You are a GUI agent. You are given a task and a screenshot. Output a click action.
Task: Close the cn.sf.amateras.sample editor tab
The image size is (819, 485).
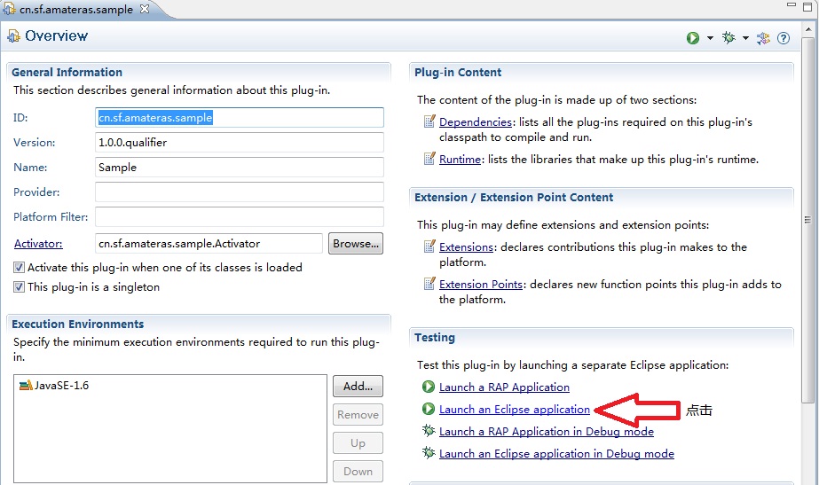[145, 9]
